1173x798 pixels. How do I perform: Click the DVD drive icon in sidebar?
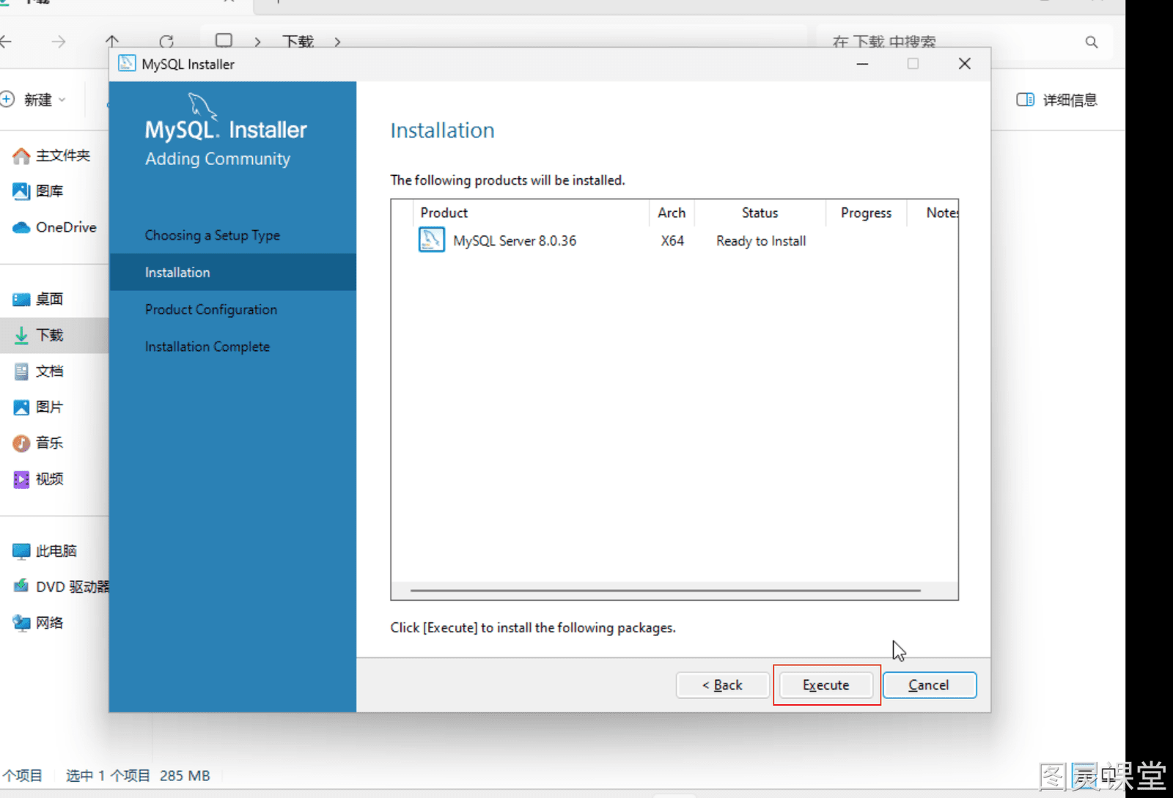(21, 585)
